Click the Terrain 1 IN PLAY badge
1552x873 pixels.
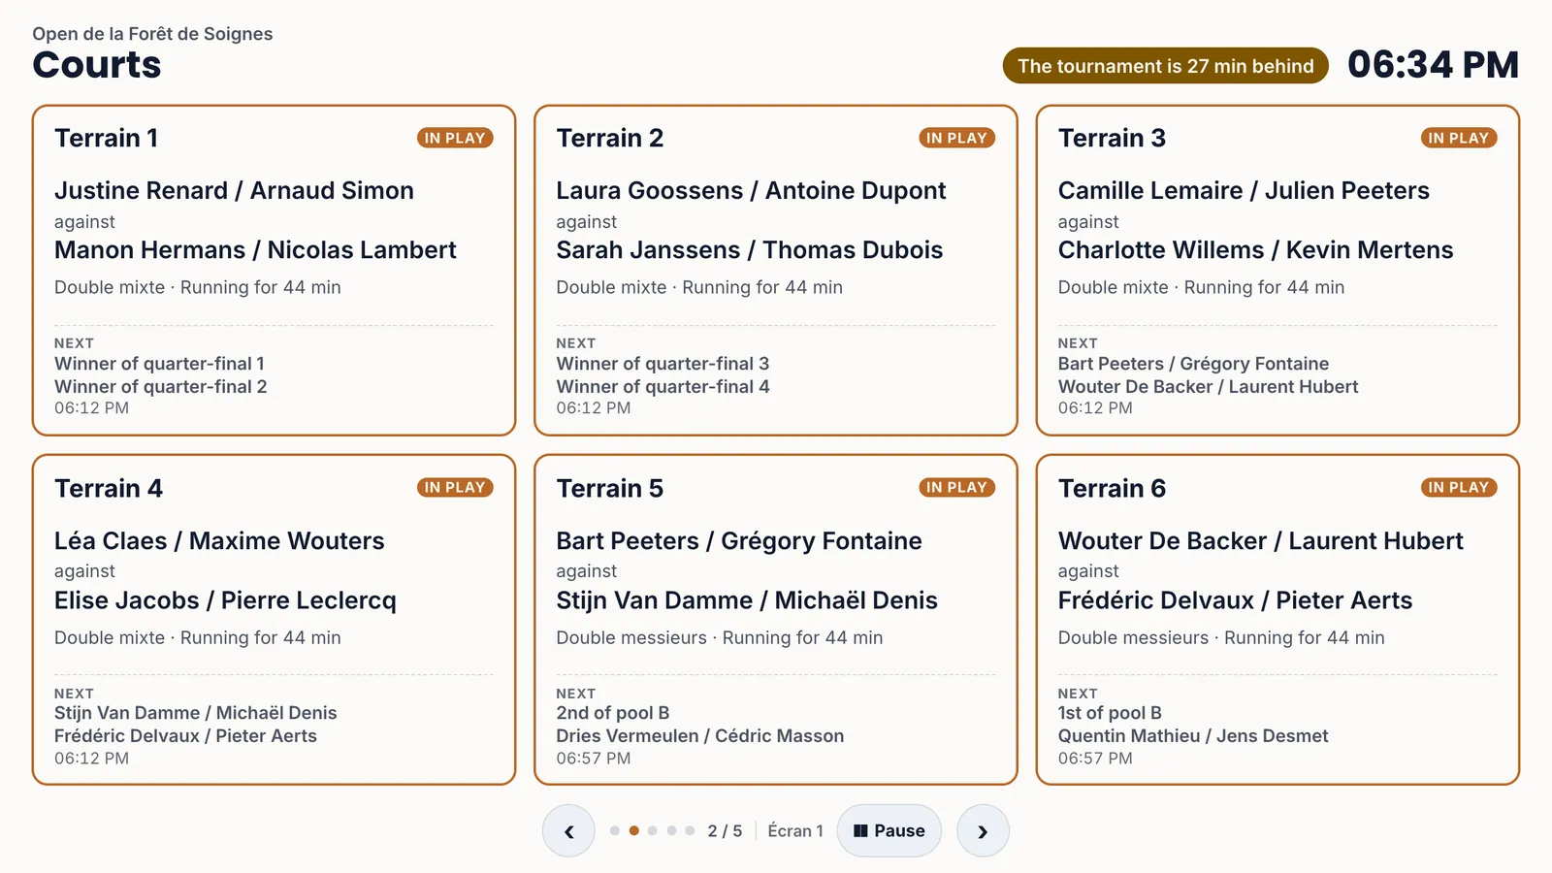click(x=455, y=138)
